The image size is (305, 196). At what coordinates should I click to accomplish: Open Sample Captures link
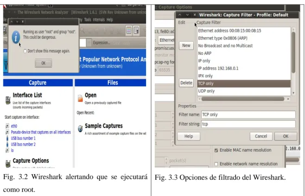(x=104, y=126)
